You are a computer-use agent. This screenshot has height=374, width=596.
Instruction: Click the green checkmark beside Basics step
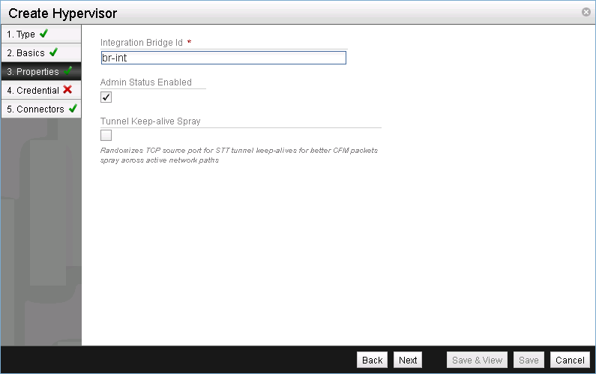[53, 52]
